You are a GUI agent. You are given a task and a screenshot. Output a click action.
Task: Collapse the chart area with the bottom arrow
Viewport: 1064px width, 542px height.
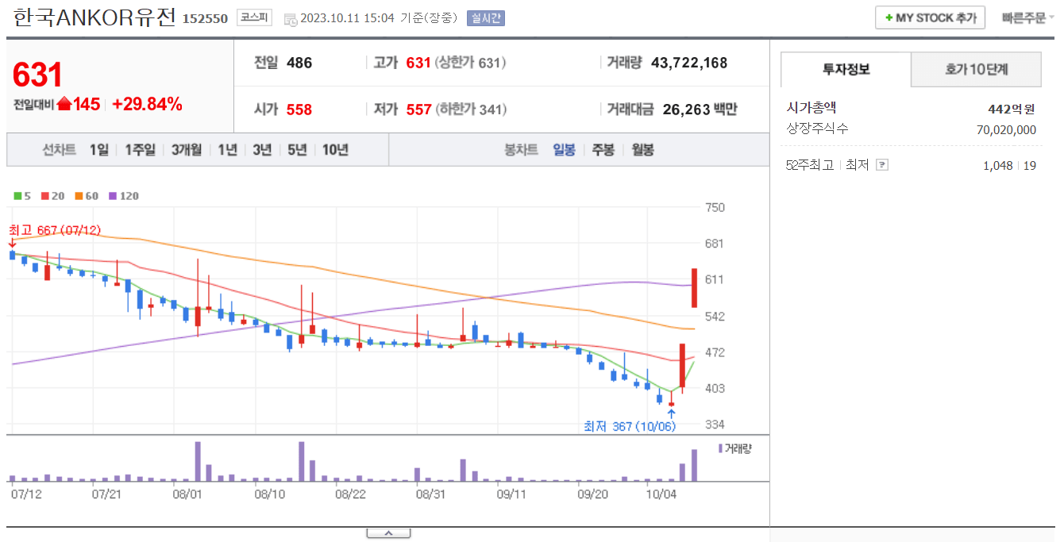(388, 532)
